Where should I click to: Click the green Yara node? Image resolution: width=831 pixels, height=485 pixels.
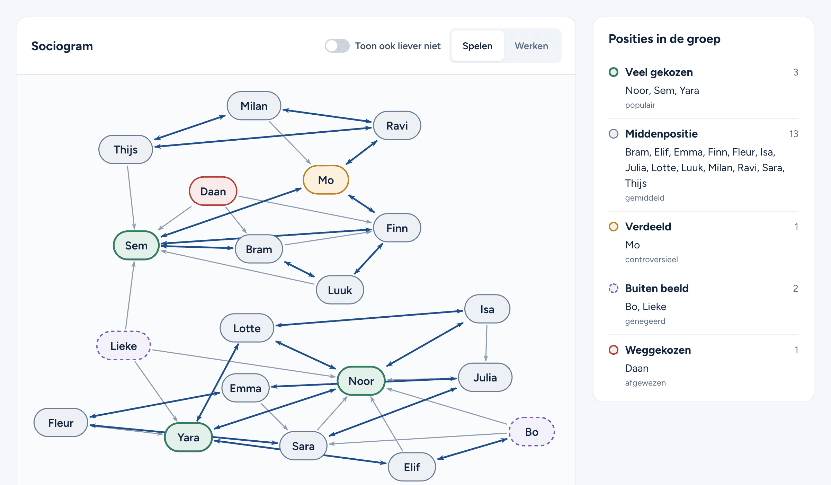pyautogui.click(x=188, y=437)
